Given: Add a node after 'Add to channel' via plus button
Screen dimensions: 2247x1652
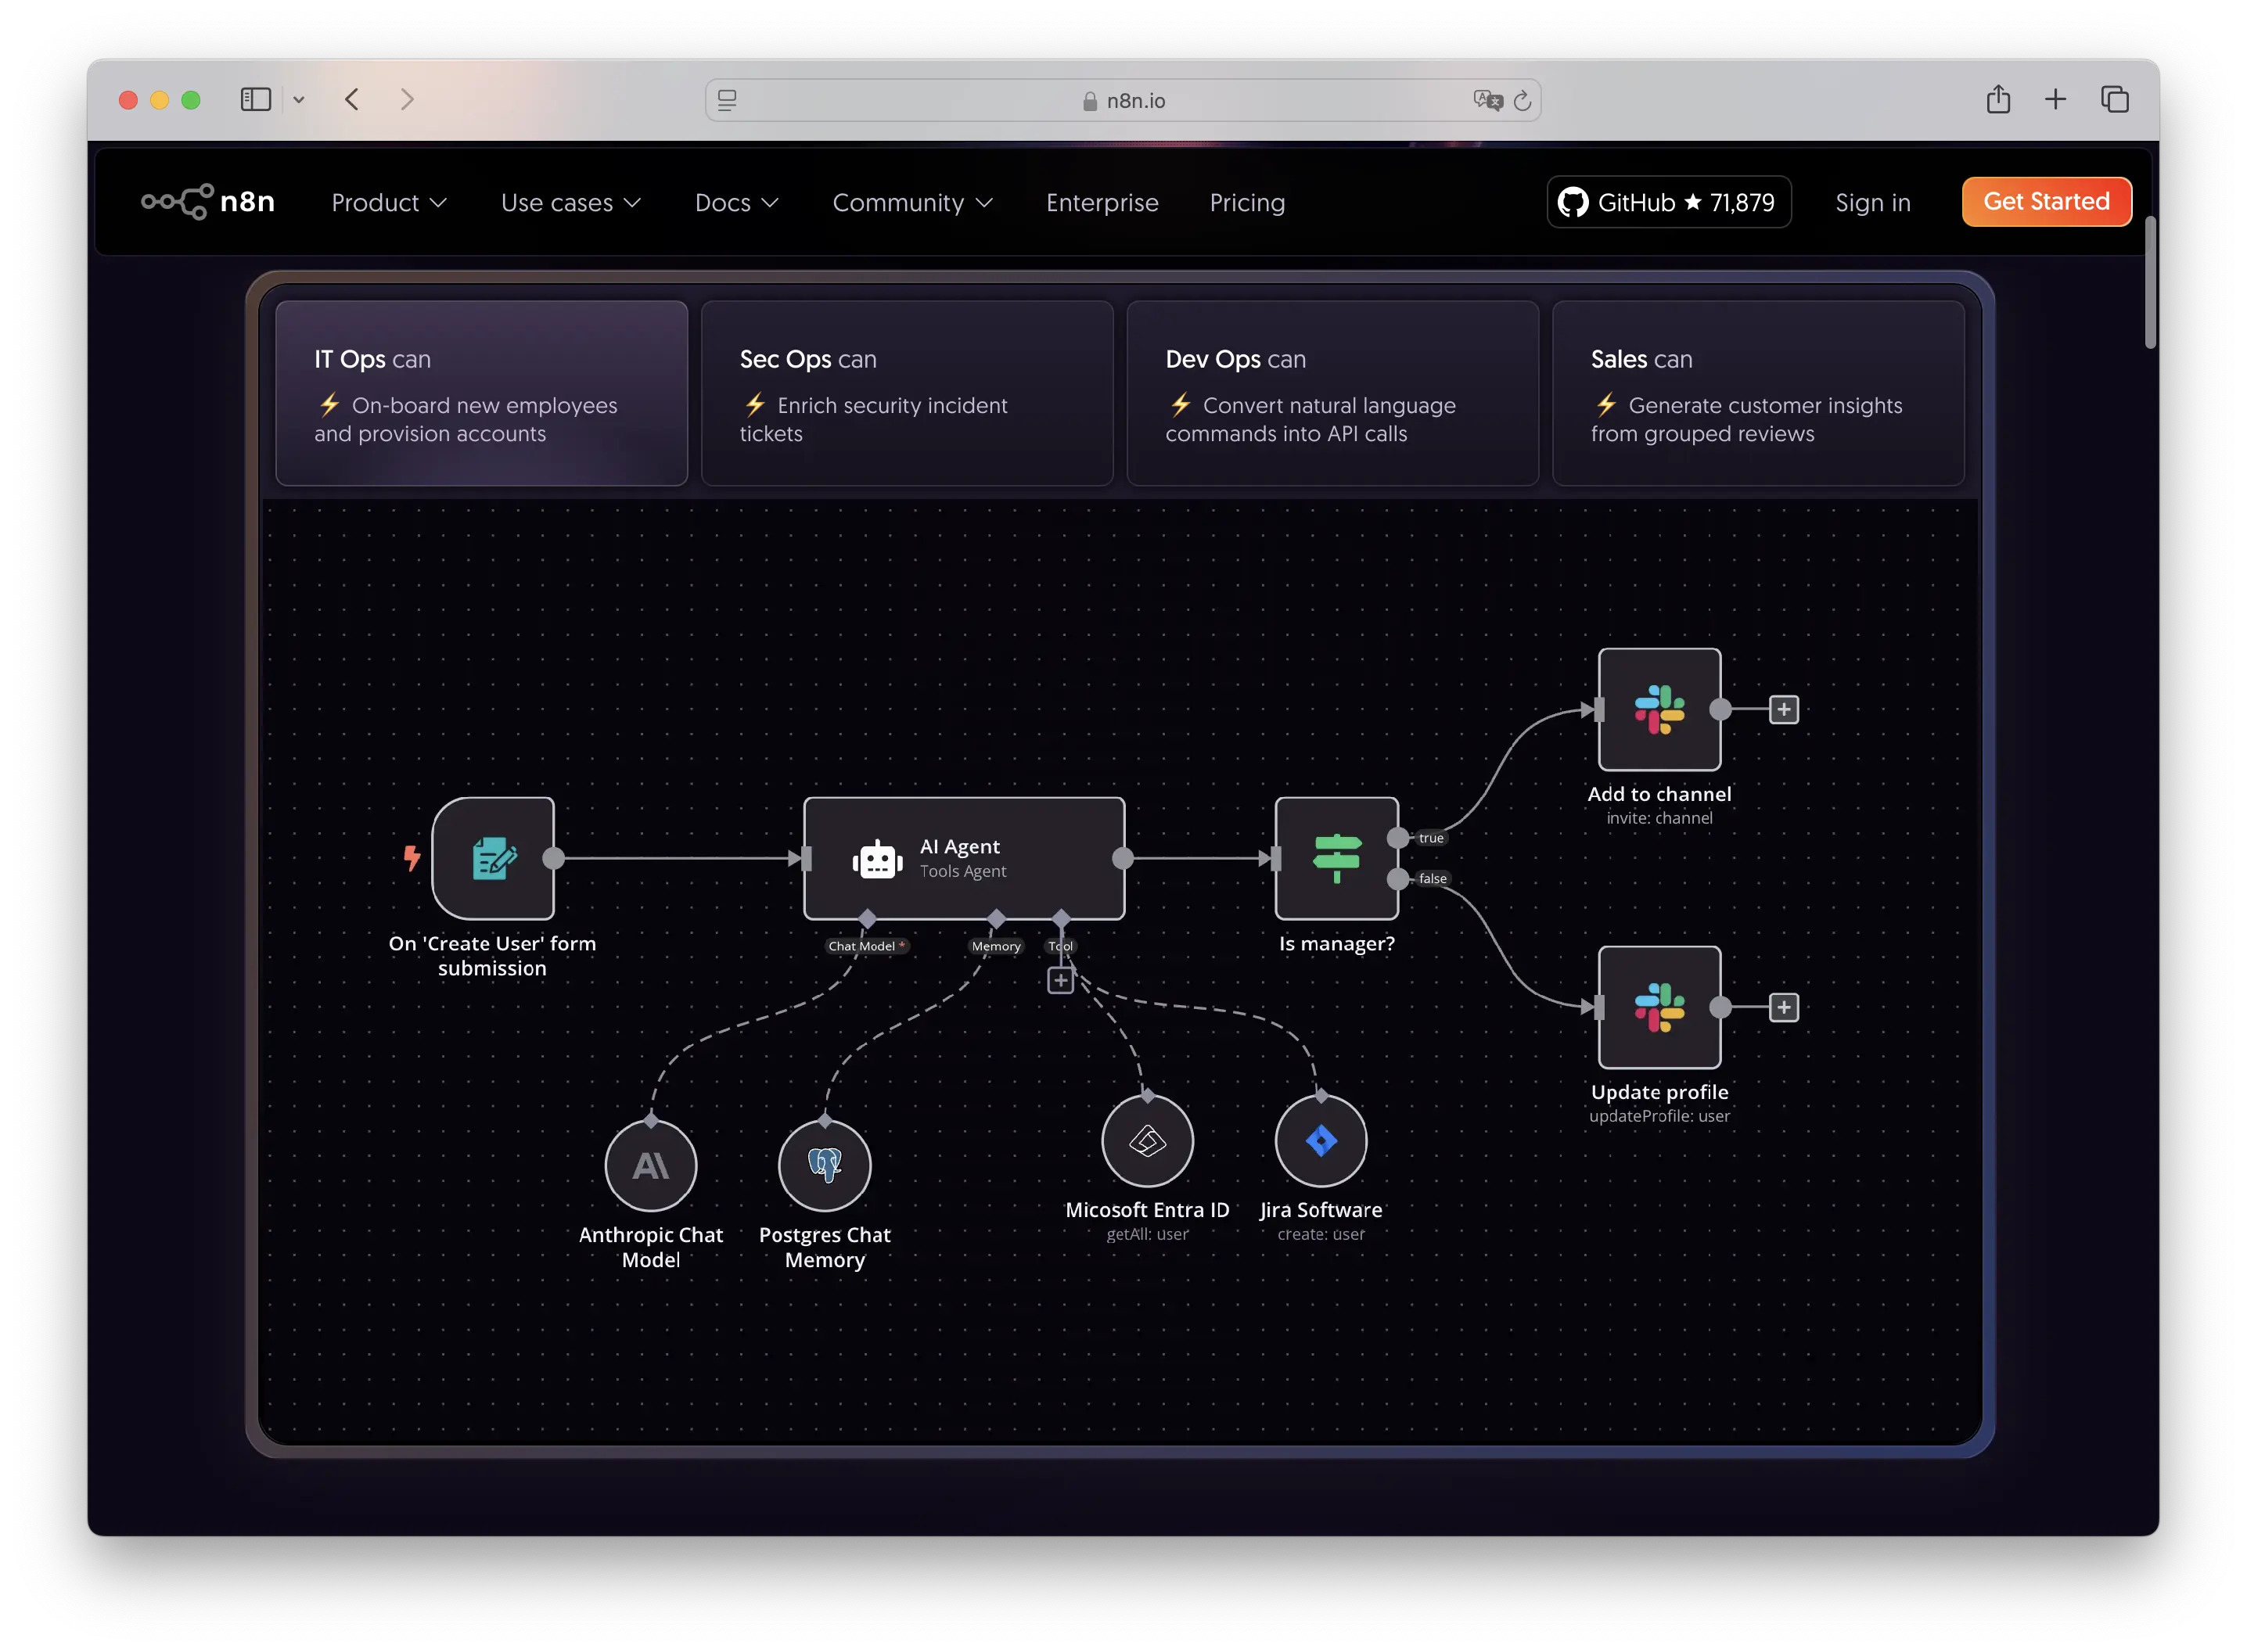Looking at the screenshot, I should [x=1784, y=709].
